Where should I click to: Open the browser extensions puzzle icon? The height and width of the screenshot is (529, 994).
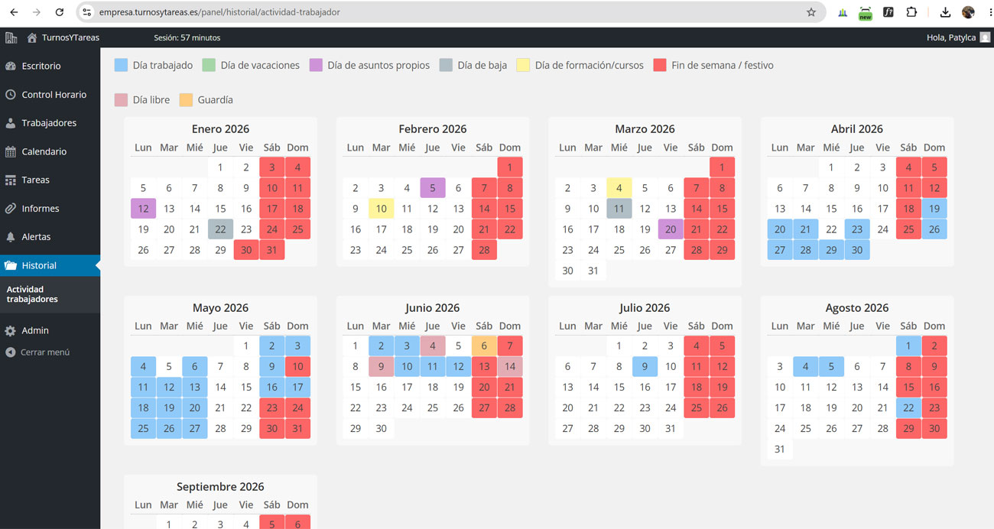click(911, 12)
